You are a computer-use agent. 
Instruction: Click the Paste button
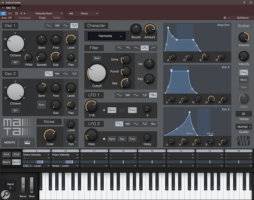point(57,18)
